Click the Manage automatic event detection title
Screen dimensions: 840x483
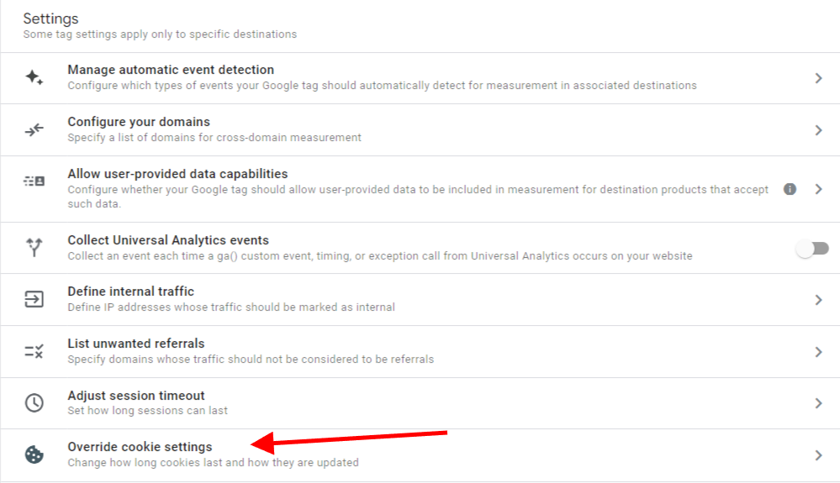pyautogui.click(x=171, y=70)
